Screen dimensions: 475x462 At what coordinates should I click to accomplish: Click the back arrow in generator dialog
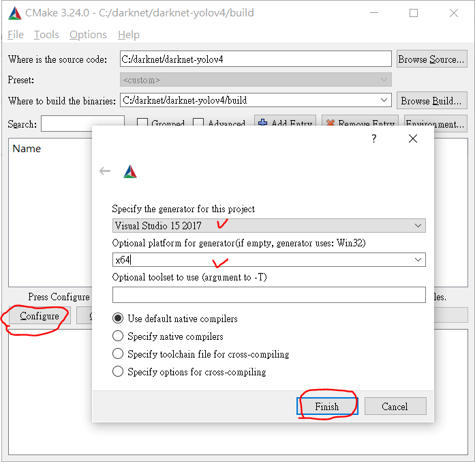(x=105, y=171)
